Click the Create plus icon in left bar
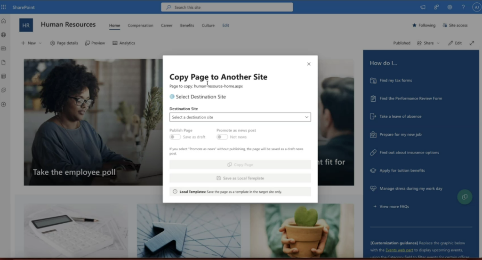 click(x=4, y=104)
